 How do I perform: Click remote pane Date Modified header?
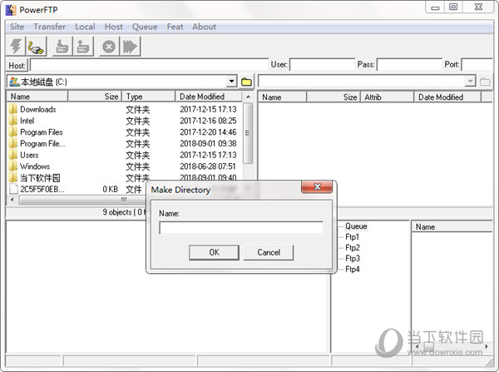447,97
